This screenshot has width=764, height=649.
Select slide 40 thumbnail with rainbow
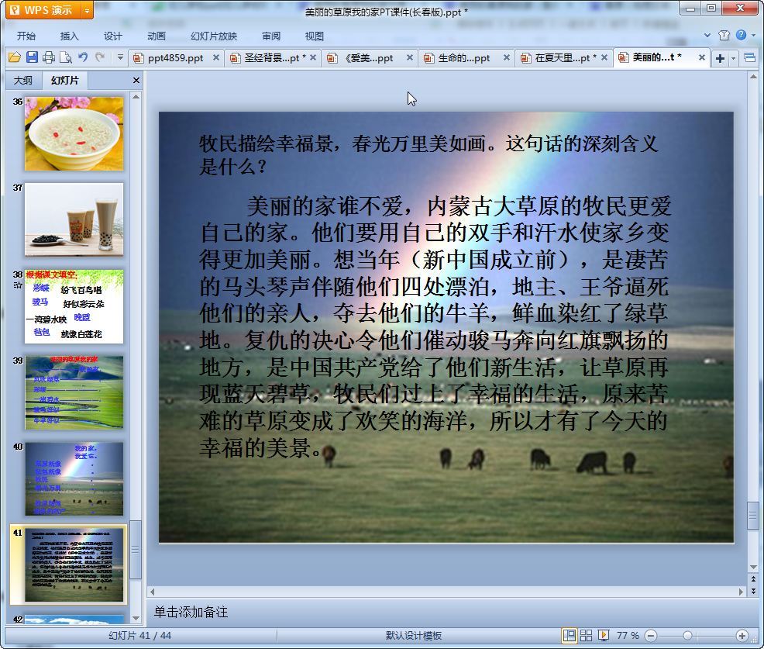click(x=74, y=479)
